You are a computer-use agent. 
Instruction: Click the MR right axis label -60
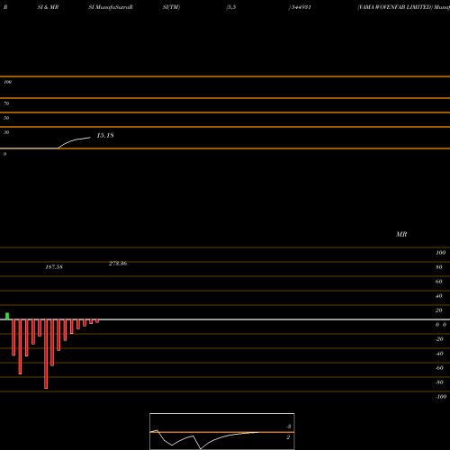[439, 368]
